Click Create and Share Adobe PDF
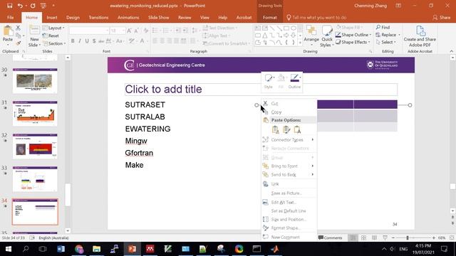This screenshot has width=456, height=256. (420, 36)
